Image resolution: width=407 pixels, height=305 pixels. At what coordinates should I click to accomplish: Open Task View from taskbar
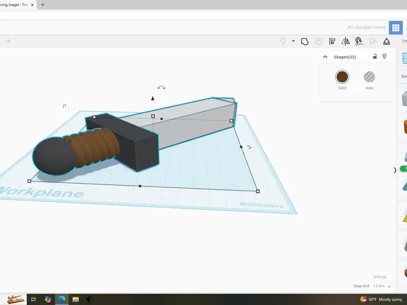34,299
